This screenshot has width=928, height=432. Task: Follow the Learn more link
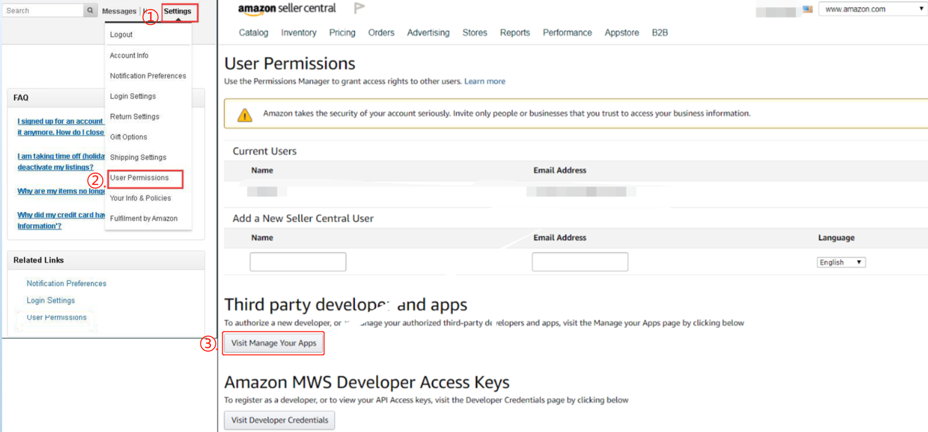tap(485, 81)
